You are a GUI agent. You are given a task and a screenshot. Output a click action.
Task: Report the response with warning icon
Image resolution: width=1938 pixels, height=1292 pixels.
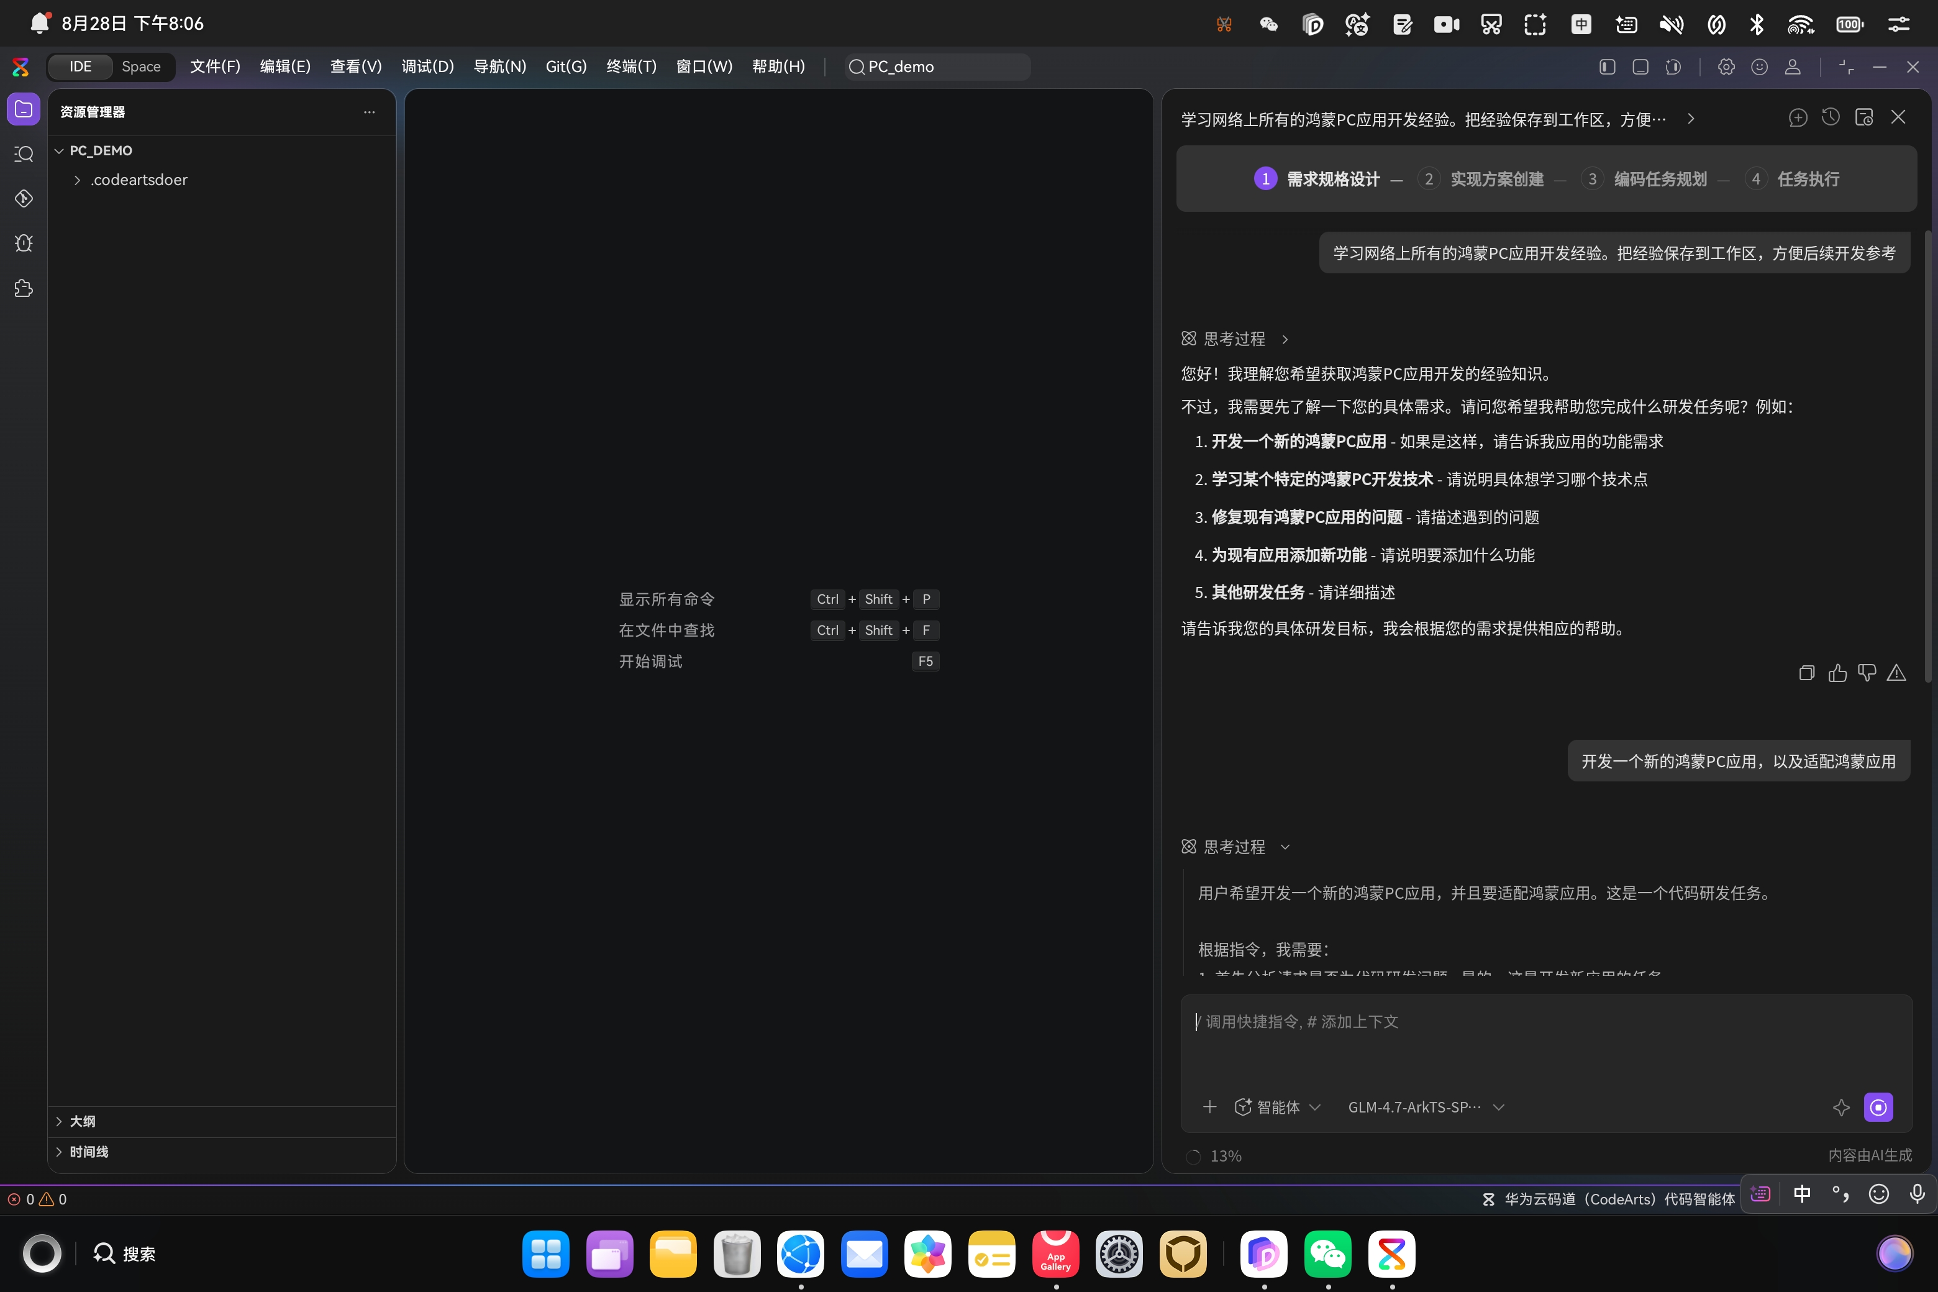point(1897,673)
